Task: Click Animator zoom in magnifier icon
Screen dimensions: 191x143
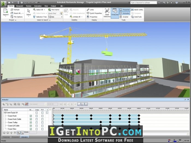Action: pyautogui.click(x=18, y=133)
